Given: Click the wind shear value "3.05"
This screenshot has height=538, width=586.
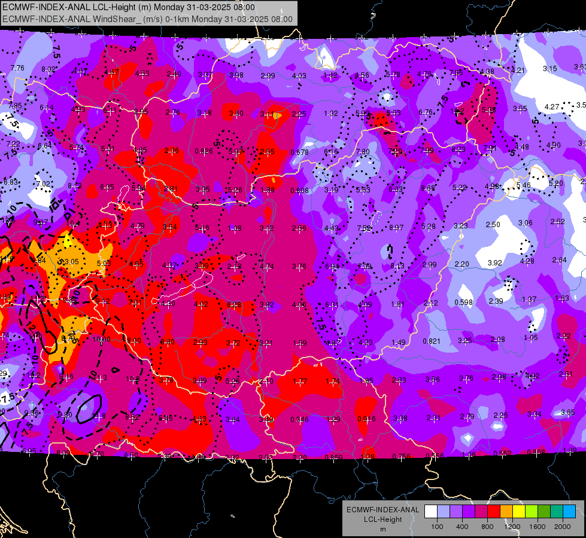Looking at the screenshot, I should coord(71,262).
